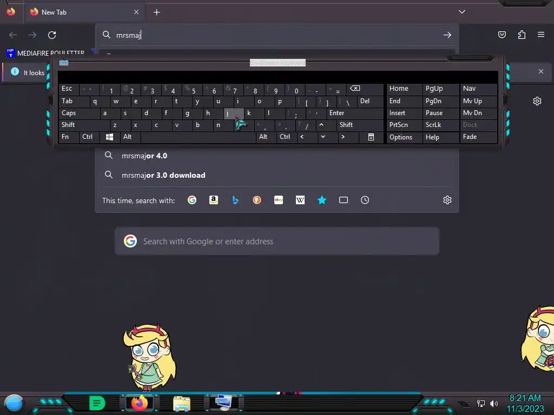Toggle left Alt key on On-Screen Keyboard

tap(130, 137)
